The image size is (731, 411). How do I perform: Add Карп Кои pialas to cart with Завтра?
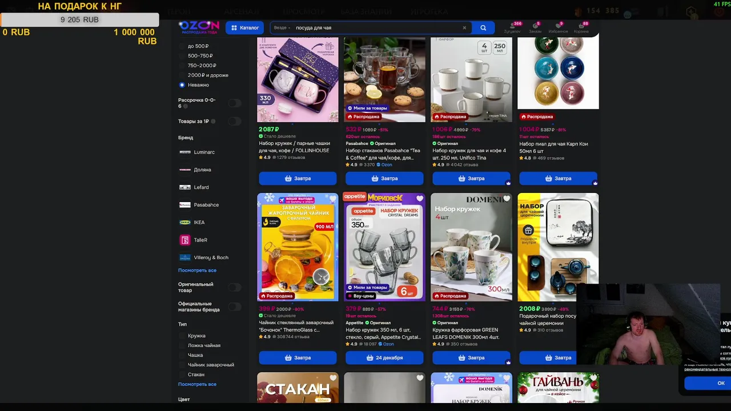coord(558,179)
